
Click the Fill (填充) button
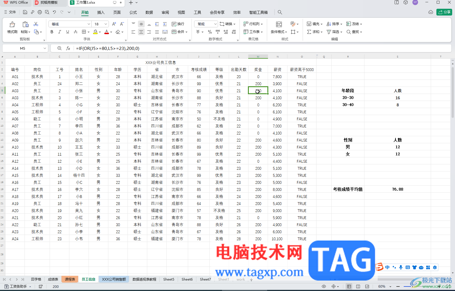[x=315, y=24]
